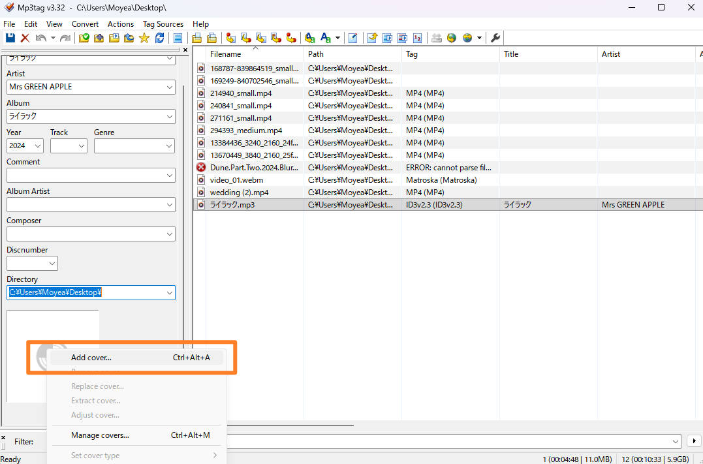Open the Year dropdown showing 2024
The height and width of the screenshot is (464, 703).
37,146
